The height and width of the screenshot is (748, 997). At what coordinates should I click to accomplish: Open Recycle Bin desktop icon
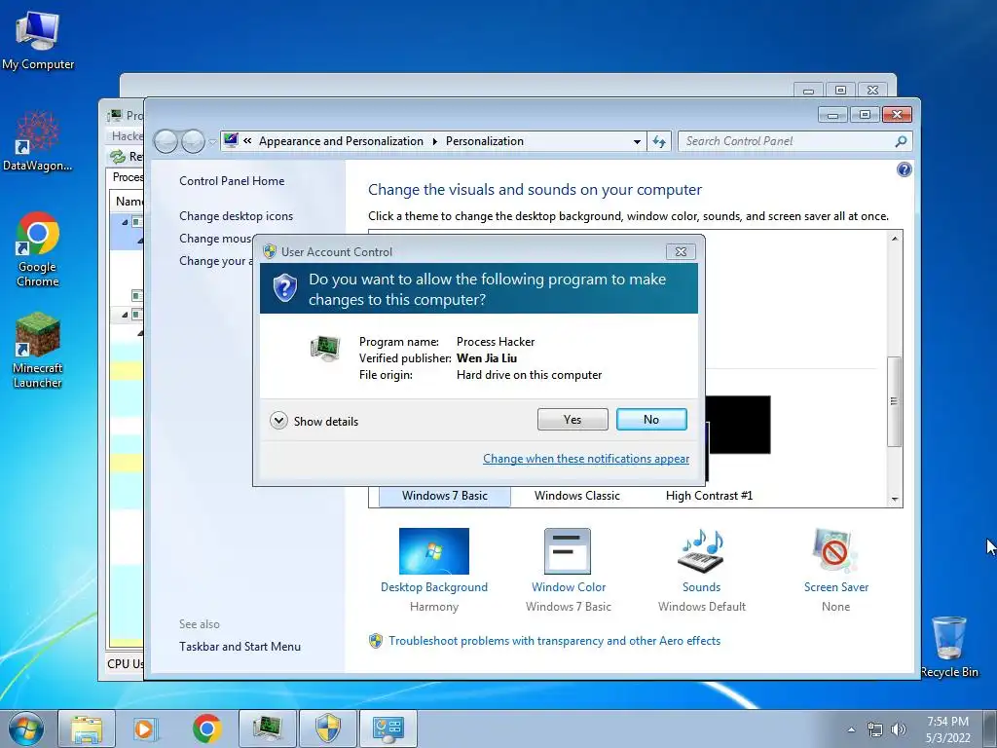coord(949,648)
